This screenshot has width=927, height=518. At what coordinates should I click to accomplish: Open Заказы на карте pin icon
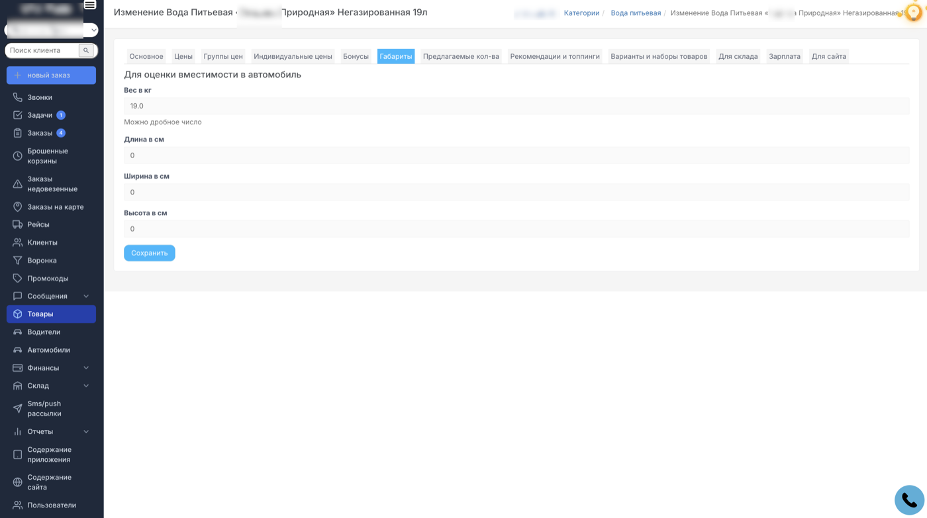click(18, 207)
